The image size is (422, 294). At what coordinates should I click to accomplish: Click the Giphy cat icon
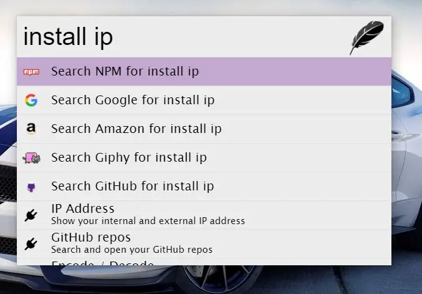(x=31, y=158)
